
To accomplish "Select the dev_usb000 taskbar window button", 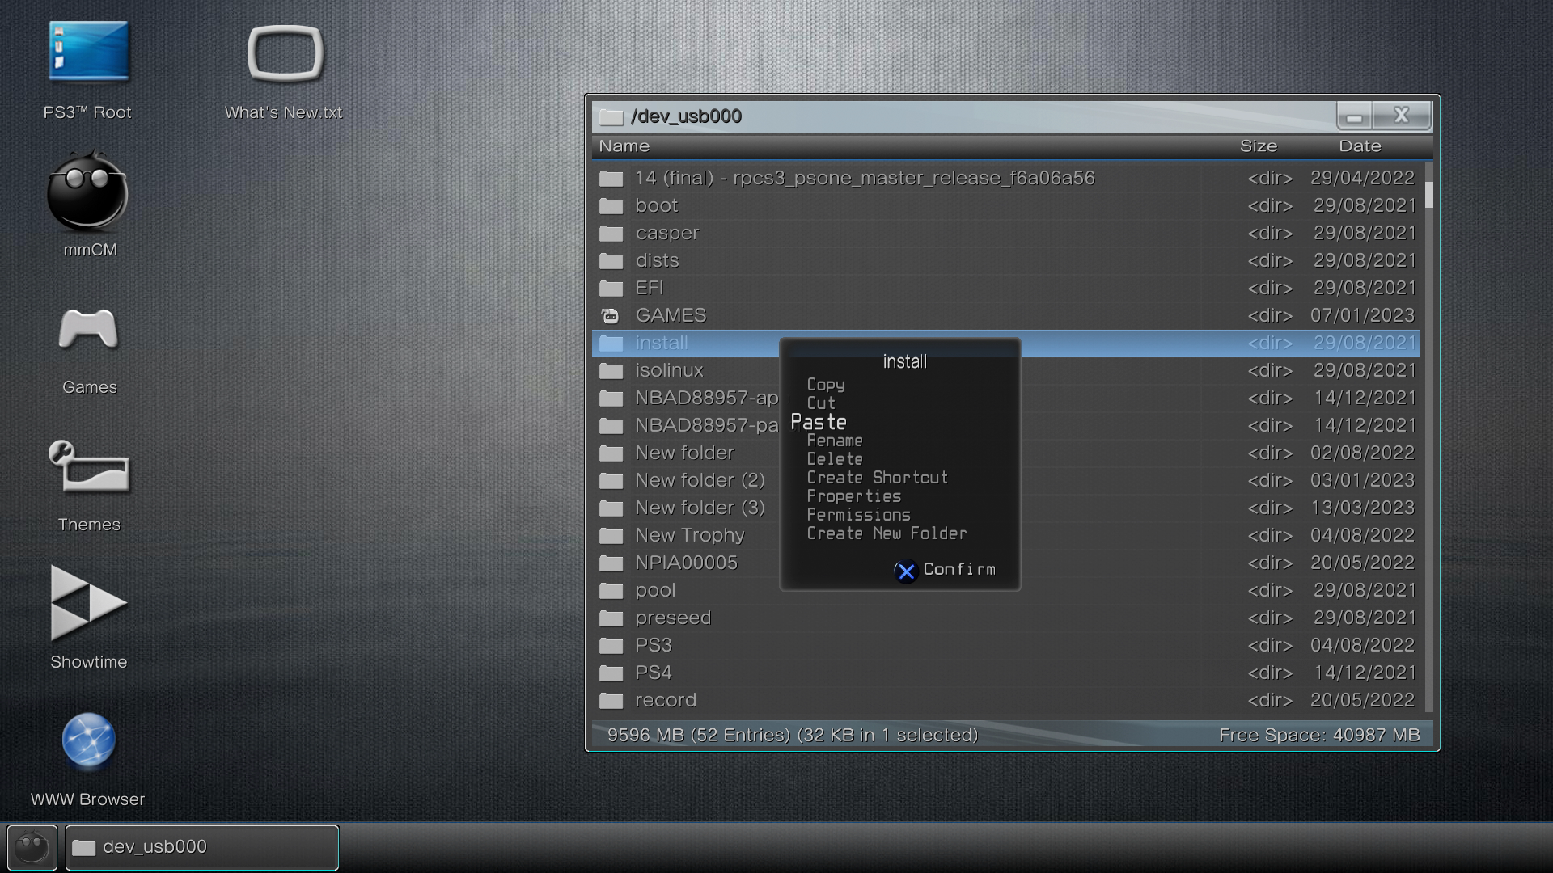I will (x=202, y=847).
